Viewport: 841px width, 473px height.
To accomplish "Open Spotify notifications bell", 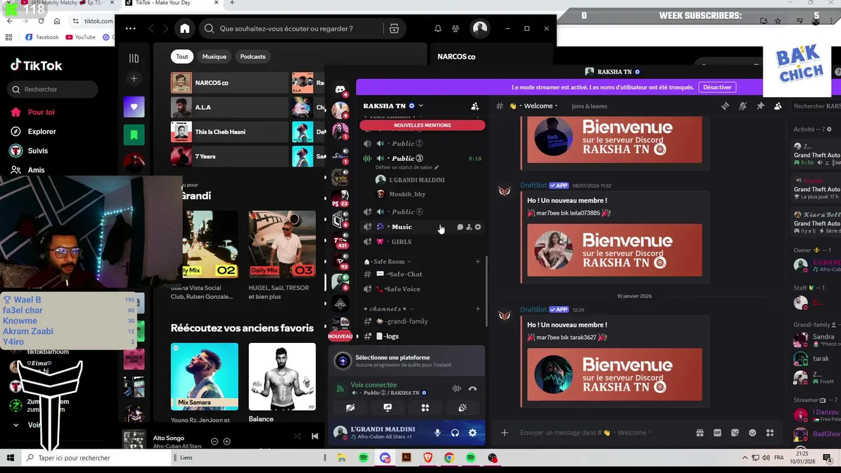I will coord(438,28).
